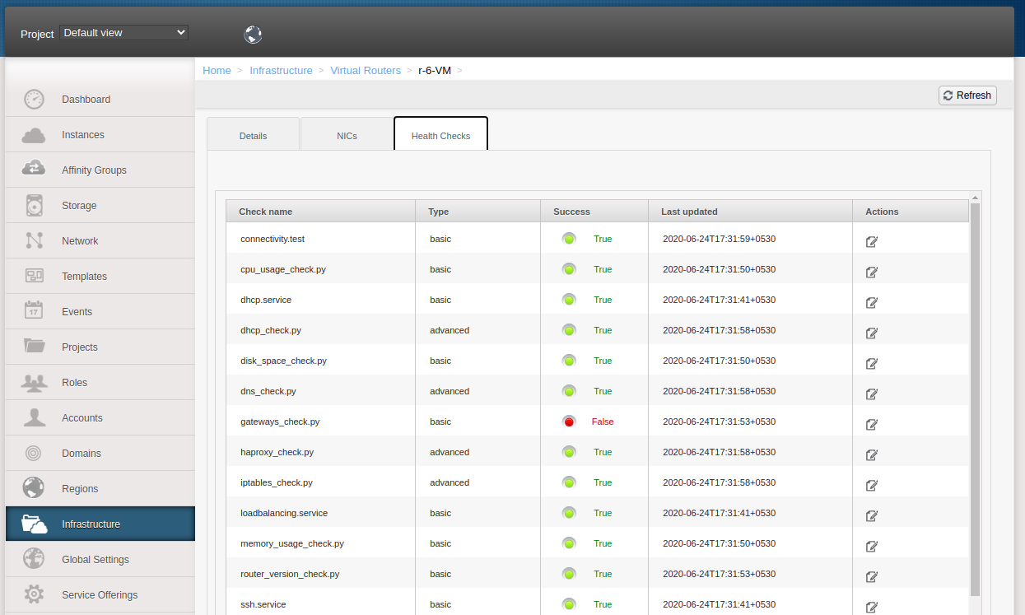Click the Regions globe icon

pyautogui.click(x=34, y=488)
